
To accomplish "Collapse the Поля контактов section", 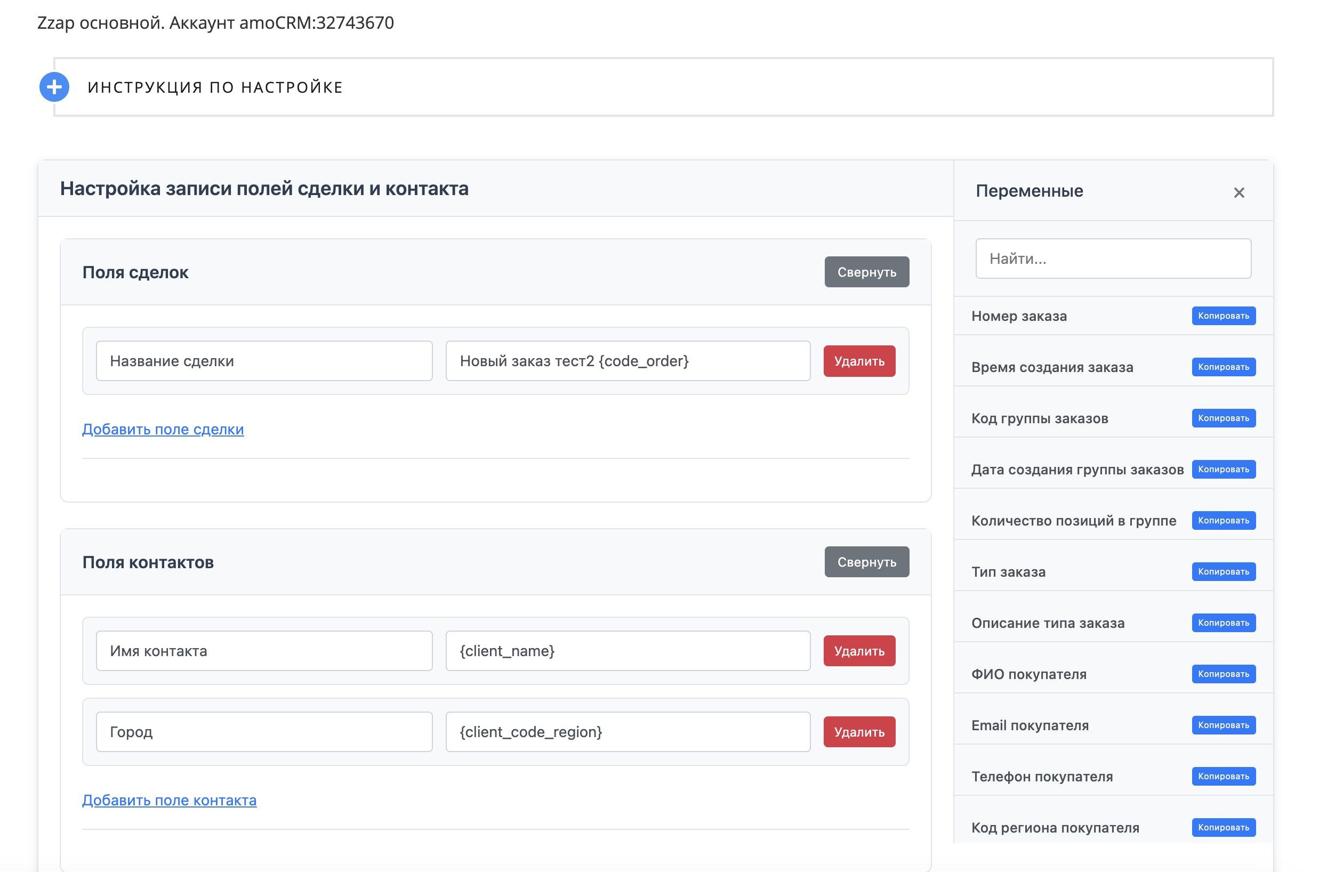I will click(866, 562).
